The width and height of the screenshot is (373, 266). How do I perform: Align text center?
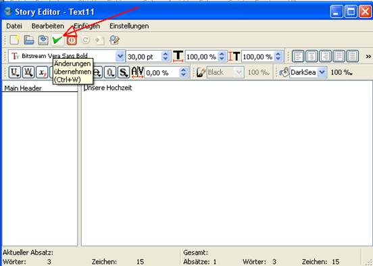(x=312, y=56)
